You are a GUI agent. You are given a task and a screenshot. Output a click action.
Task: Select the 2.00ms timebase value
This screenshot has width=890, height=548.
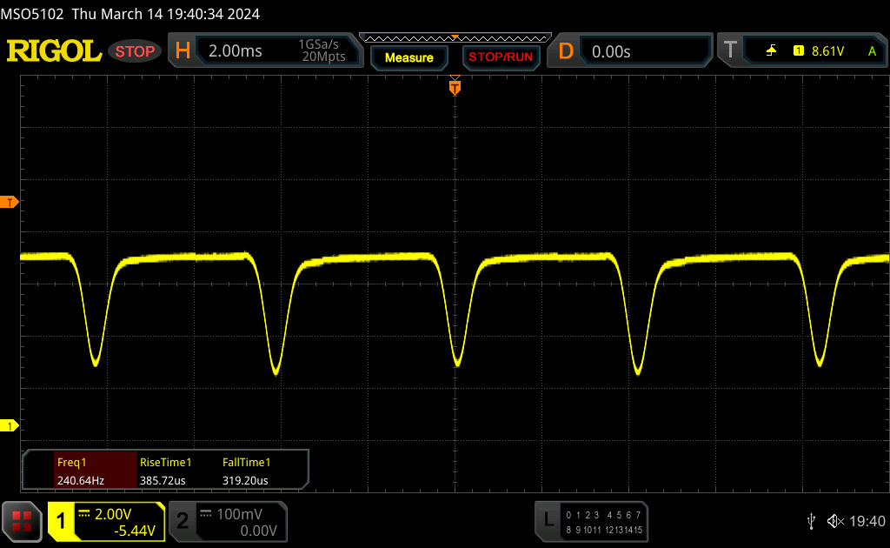(235, 51)
